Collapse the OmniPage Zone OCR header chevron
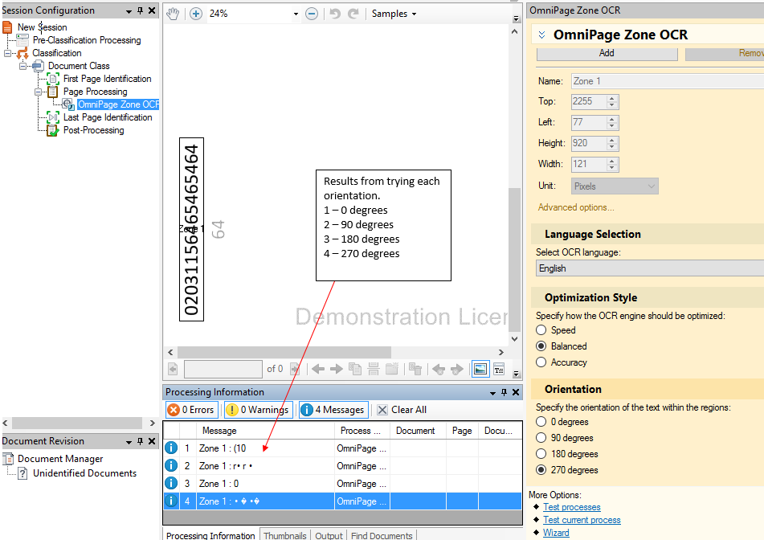This screenshot has width=764, height=540. coord(542,35)
